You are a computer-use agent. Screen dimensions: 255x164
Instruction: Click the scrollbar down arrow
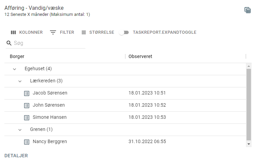[249, 144]
